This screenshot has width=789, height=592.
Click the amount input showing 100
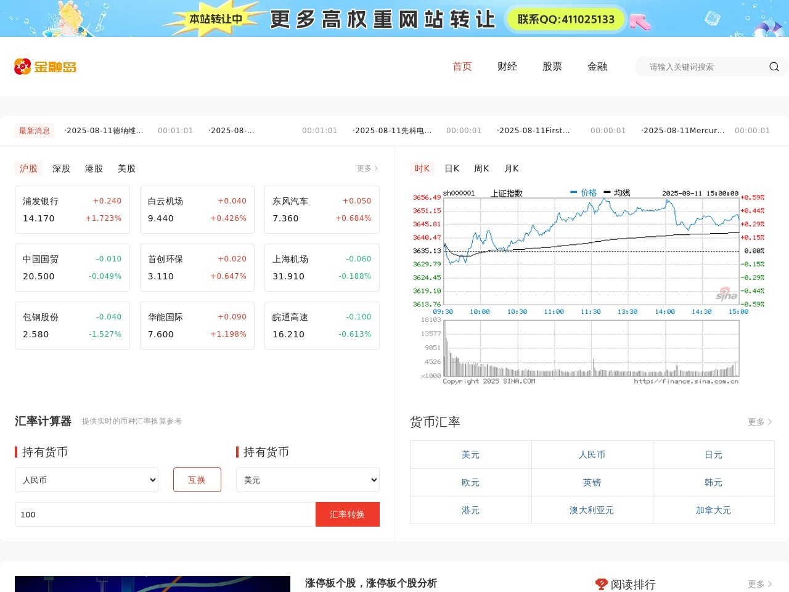tap(165, 514)
